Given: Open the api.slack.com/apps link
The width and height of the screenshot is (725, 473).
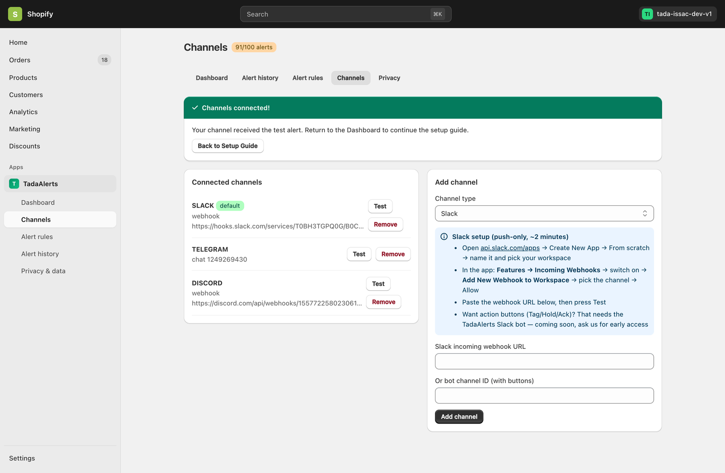Looking at the screenshot, I should (x=510, y=248).
